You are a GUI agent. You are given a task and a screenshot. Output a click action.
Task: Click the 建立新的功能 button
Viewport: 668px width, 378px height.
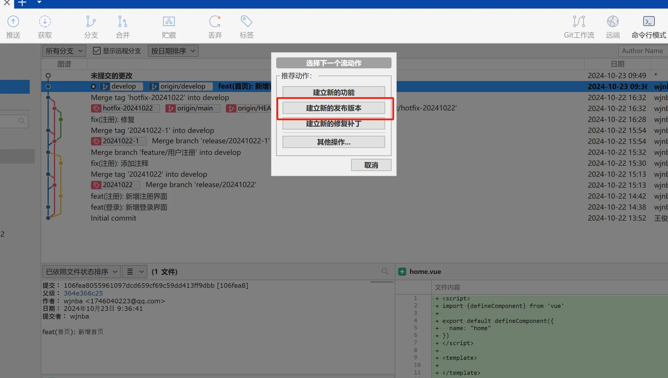tap(334, 92)
